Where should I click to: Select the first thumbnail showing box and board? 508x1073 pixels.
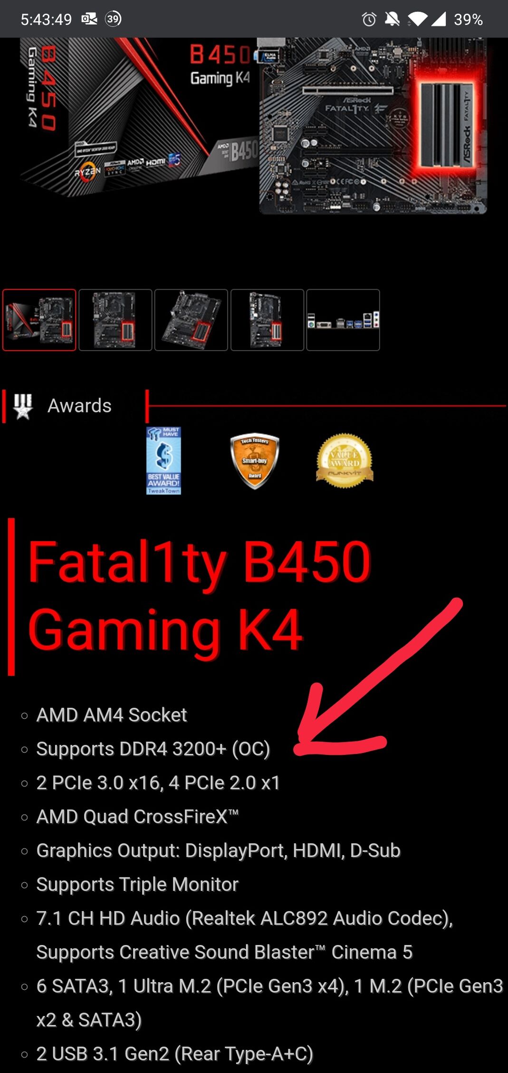point(39,320)
